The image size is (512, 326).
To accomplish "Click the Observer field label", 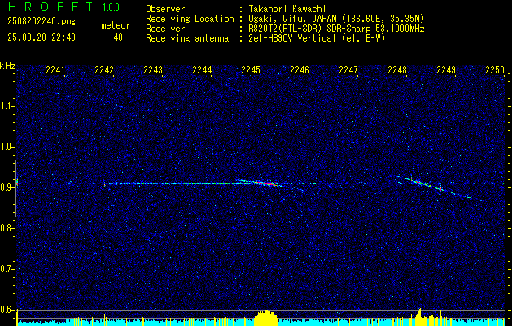I will click(x=165, y=9).
